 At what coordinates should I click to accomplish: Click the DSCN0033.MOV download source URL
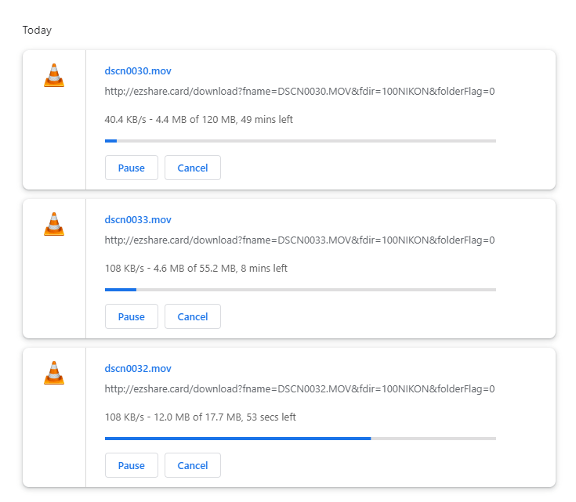pos(299,240)
